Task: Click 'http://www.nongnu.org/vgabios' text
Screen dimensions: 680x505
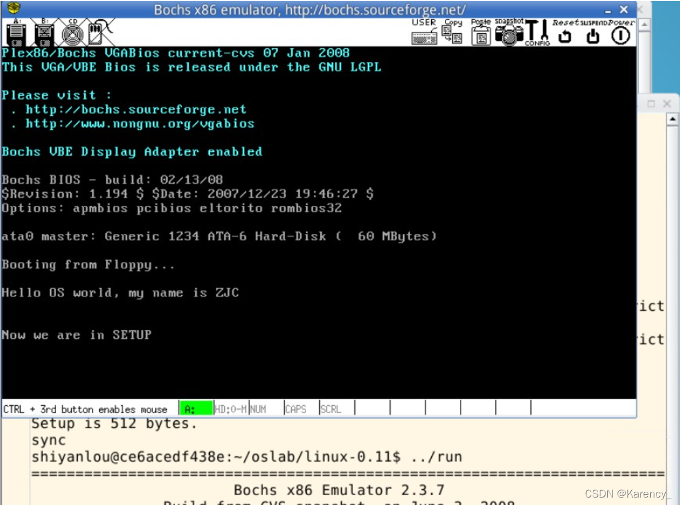Action: [x=140, y=124]
